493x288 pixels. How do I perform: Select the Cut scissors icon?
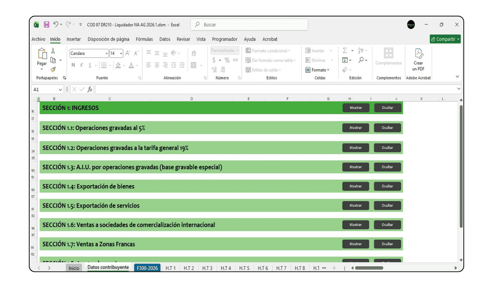click(x=53, y=51)
